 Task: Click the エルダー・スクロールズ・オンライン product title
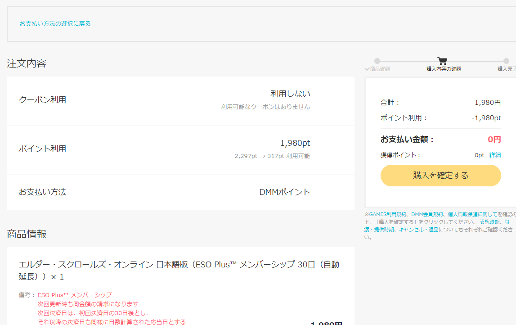[x=179, y=271]
